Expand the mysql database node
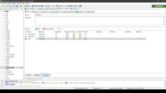 coord(3,50)
